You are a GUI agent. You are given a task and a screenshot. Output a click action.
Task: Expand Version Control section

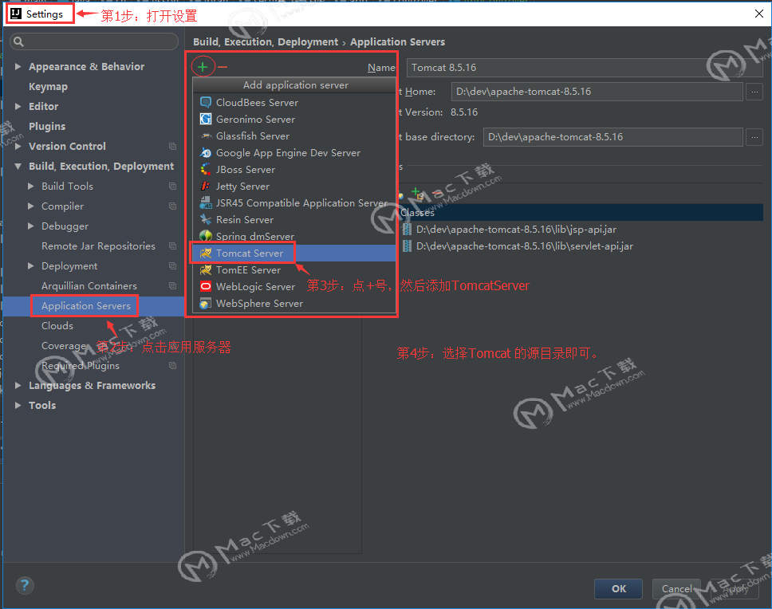18,146
